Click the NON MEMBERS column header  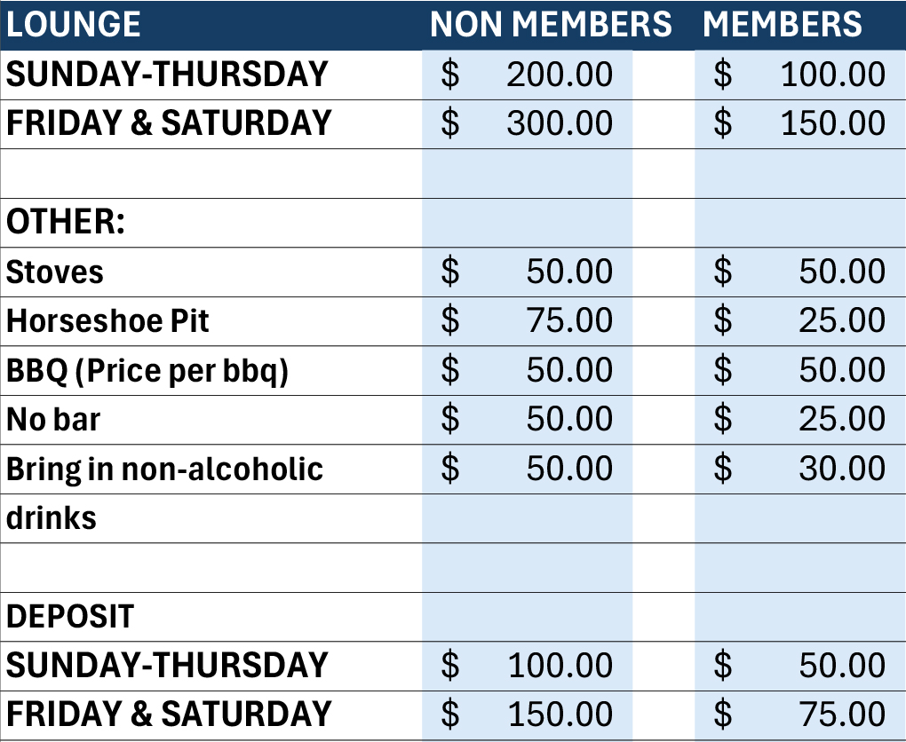point(551,25)
